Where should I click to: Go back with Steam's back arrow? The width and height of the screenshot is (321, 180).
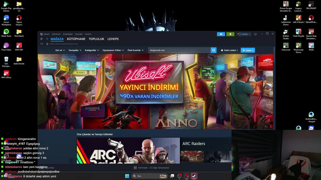coord(42,39)
